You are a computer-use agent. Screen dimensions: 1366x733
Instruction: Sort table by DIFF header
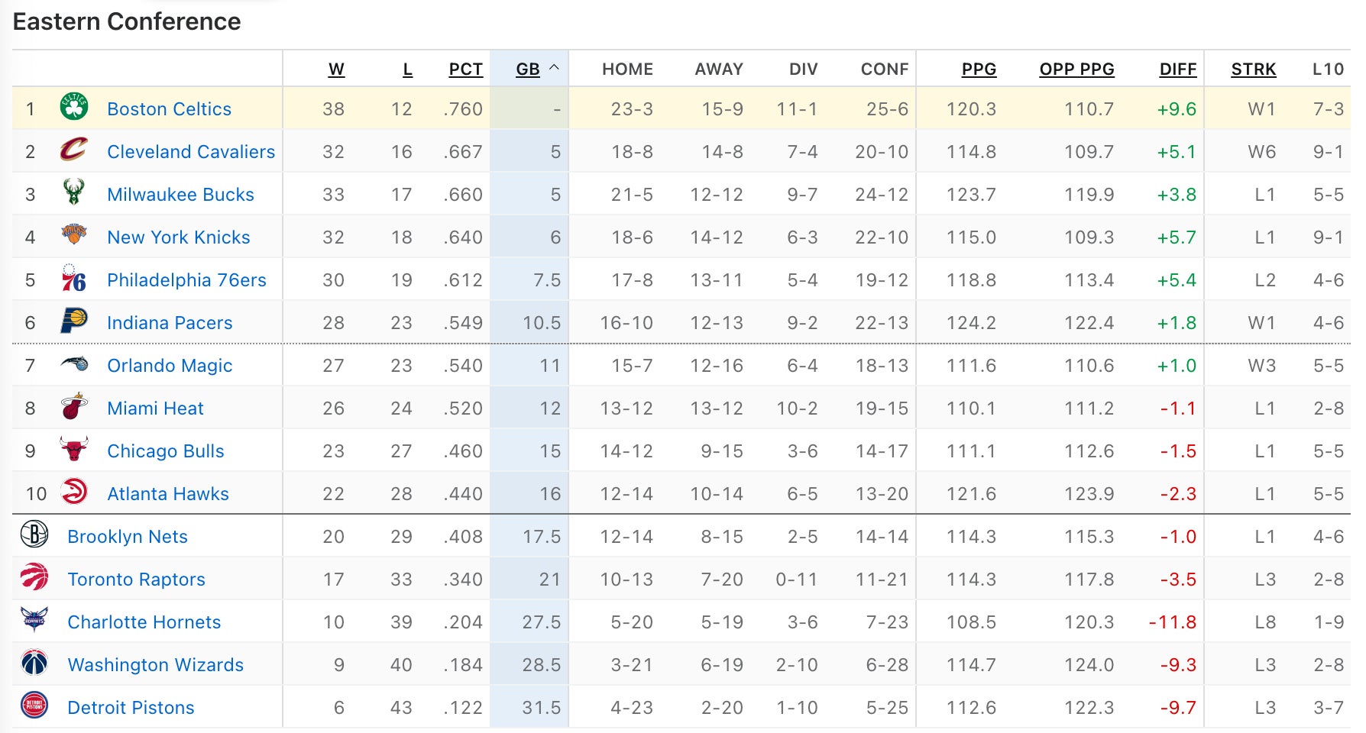coord(1177,69)
